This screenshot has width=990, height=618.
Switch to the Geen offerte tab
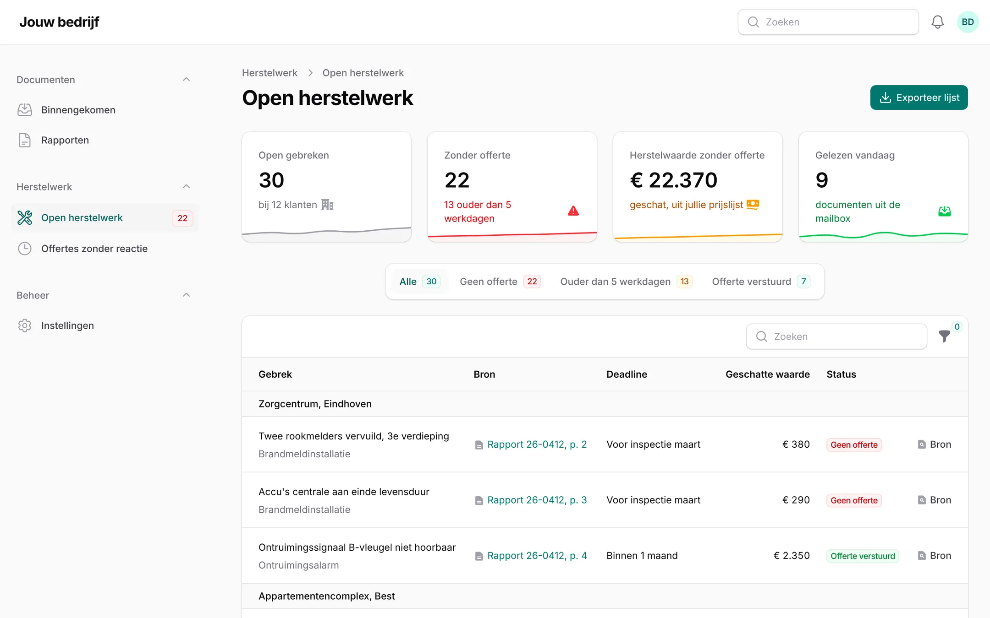(x=500, y=282)
